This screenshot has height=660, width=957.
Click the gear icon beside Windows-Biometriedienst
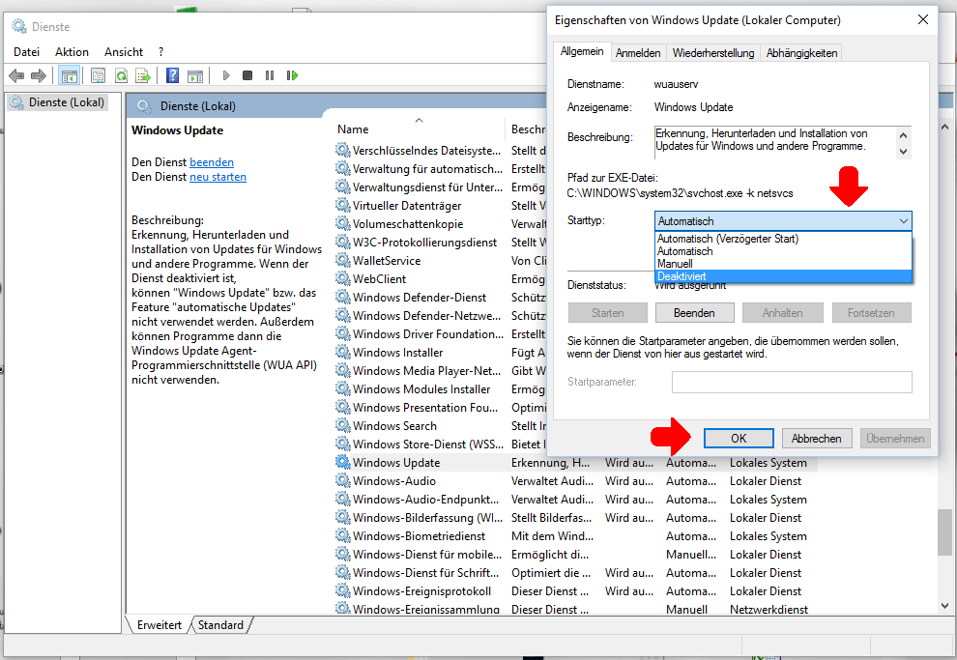[x=342, y=535]
